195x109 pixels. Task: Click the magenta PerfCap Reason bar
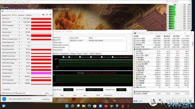pos(41,73)
